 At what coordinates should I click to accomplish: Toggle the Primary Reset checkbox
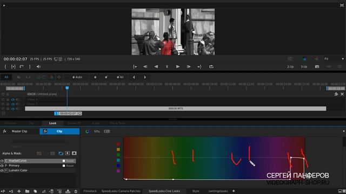point(64,165)
